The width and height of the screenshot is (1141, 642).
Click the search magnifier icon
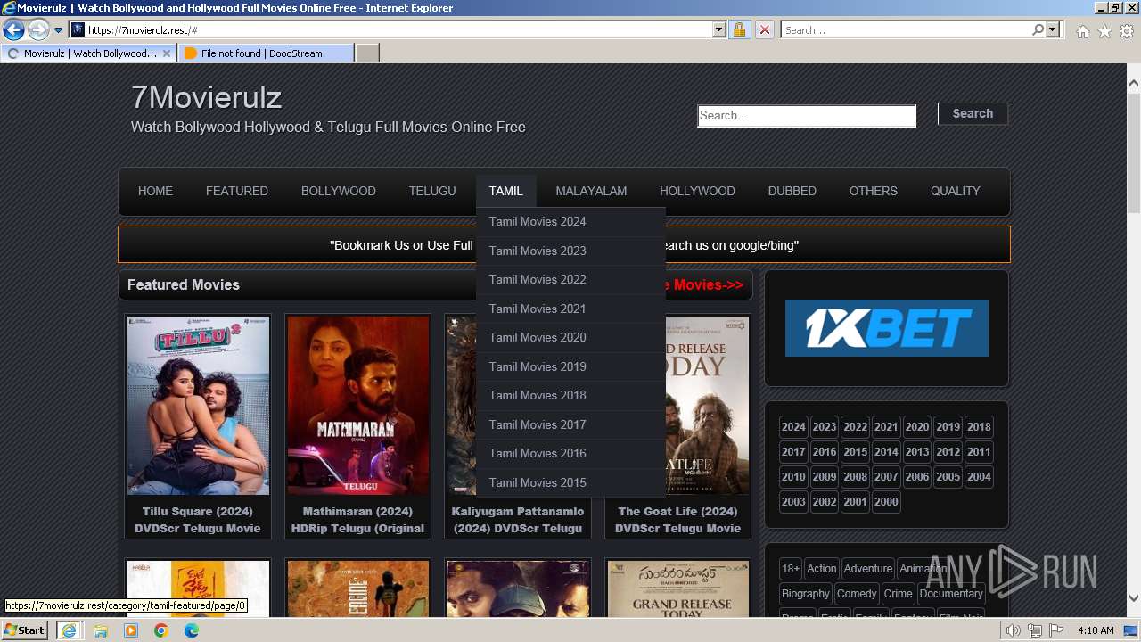click(x=1038, y=30)
